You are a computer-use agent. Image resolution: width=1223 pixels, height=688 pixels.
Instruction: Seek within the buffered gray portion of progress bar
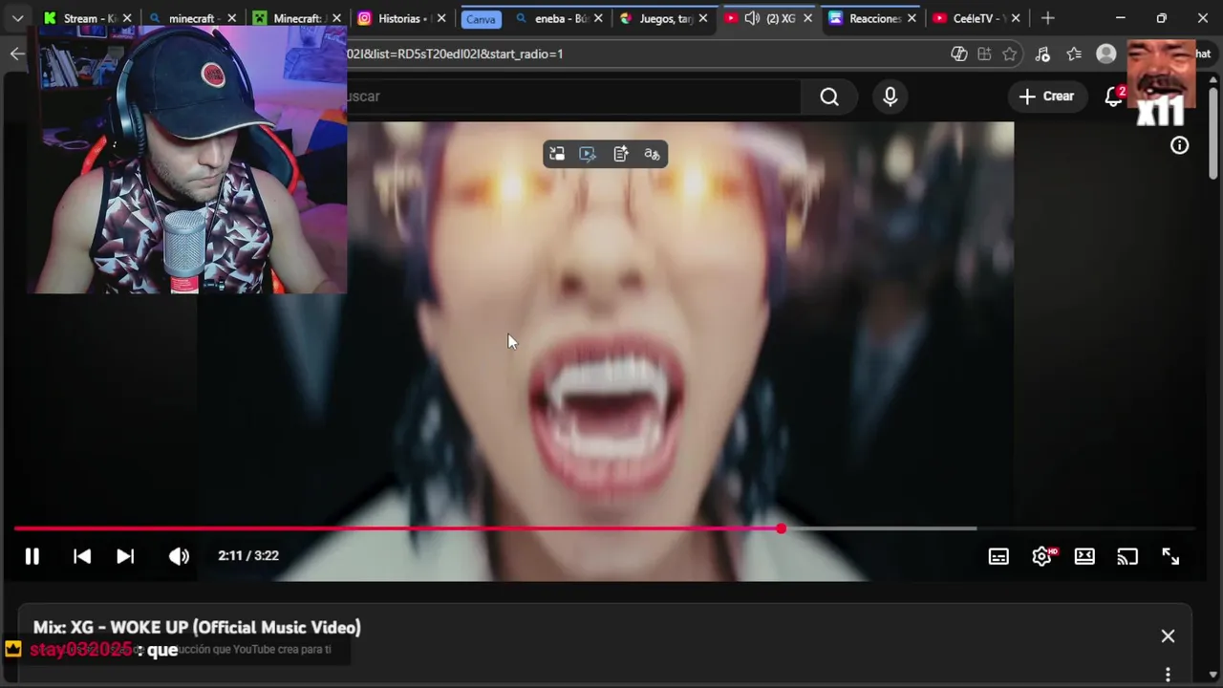point(879,528)
